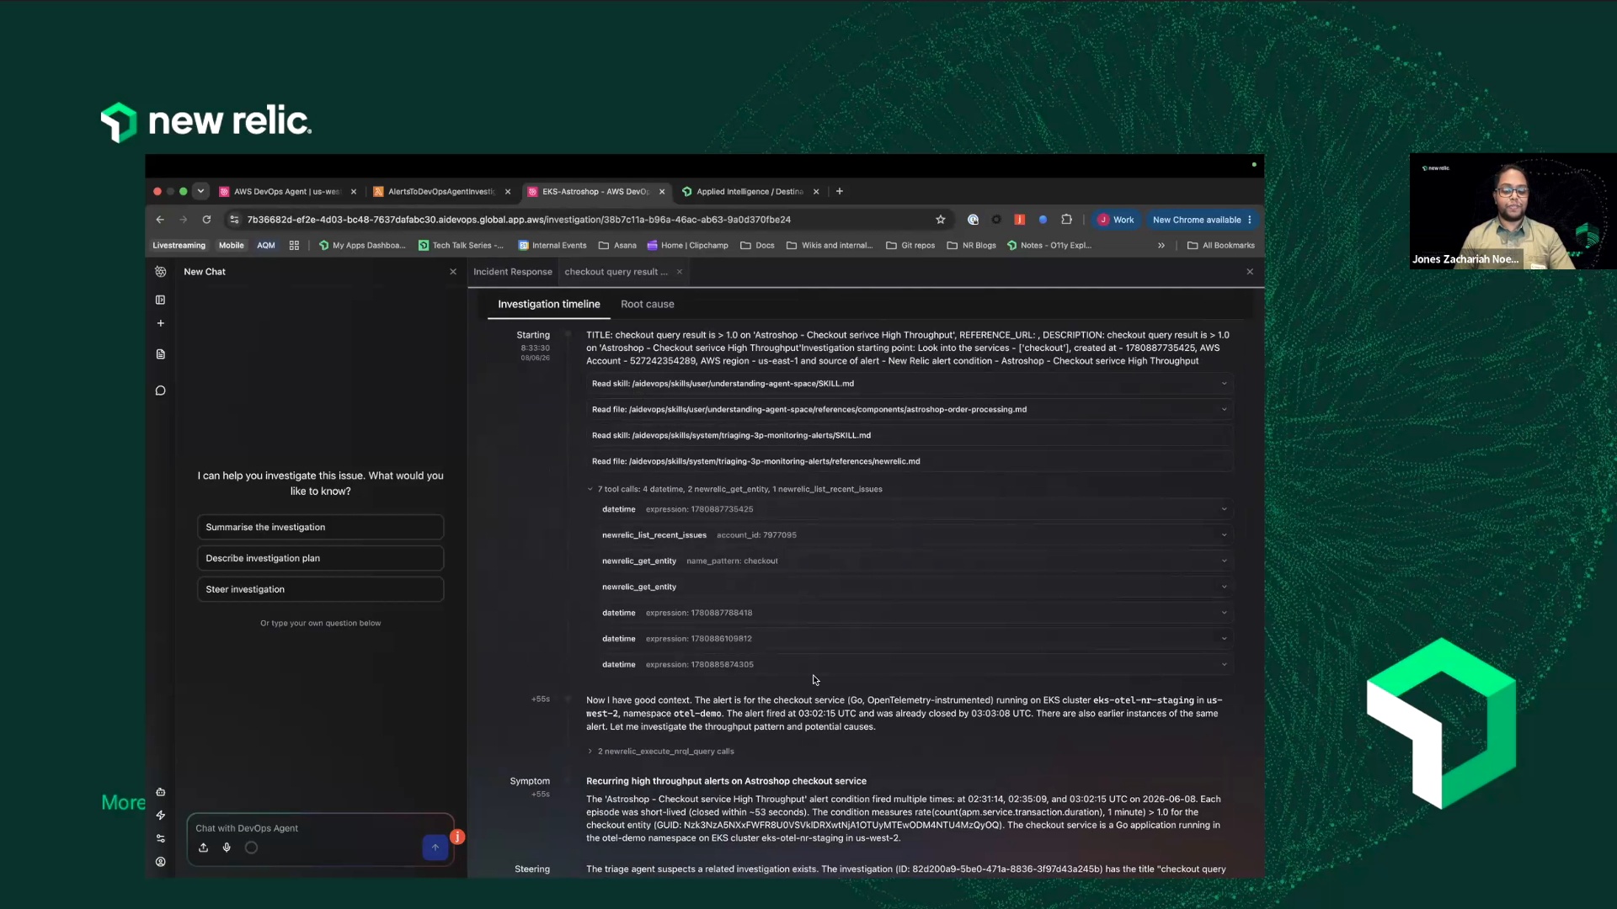Click the 'newrelic_get_entity' row without parameters
Screen dimensions: 1617x909
tap(915, 587)
